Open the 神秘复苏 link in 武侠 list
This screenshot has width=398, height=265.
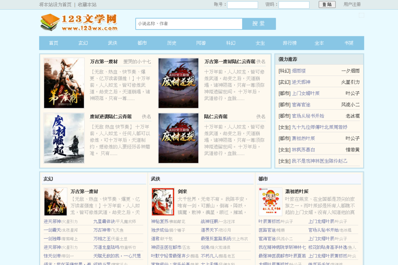click(x=160, y=222)
